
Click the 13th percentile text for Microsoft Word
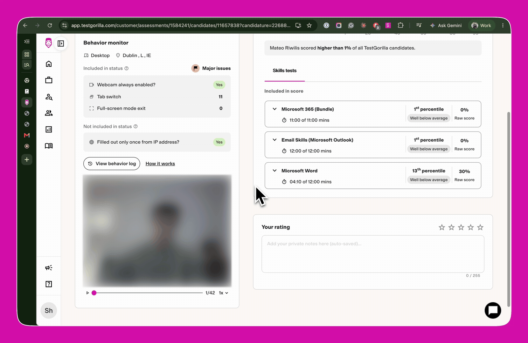point(429,171)
